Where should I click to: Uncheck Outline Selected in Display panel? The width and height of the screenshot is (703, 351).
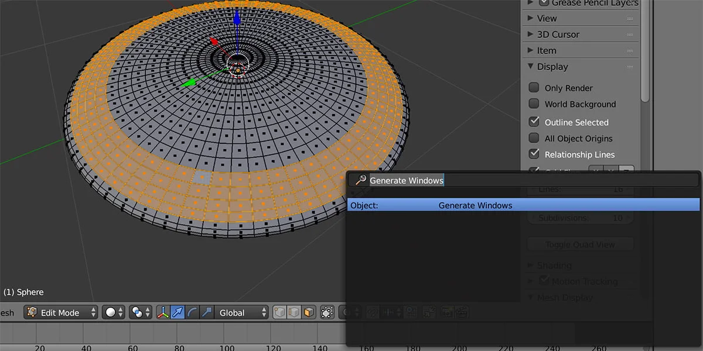[x=534, y=122]
